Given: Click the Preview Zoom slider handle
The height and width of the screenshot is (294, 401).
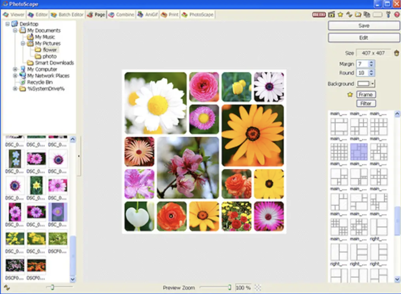Looking at the screenshot, I should 230,287.
